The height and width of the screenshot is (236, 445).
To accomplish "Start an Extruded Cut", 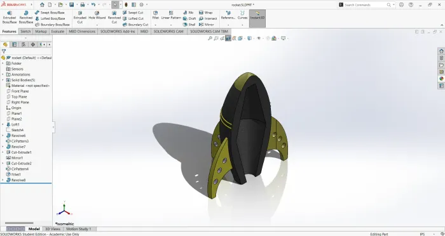I will pyautogui.click(x=80, y=17).
